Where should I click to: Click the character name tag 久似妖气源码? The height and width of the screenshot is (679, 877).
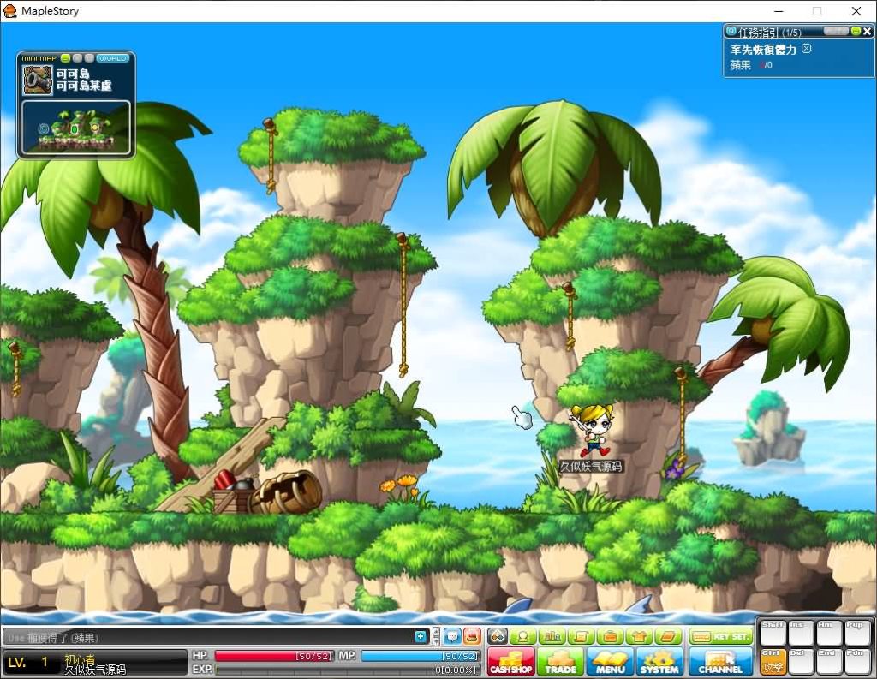tap(591, 466)
